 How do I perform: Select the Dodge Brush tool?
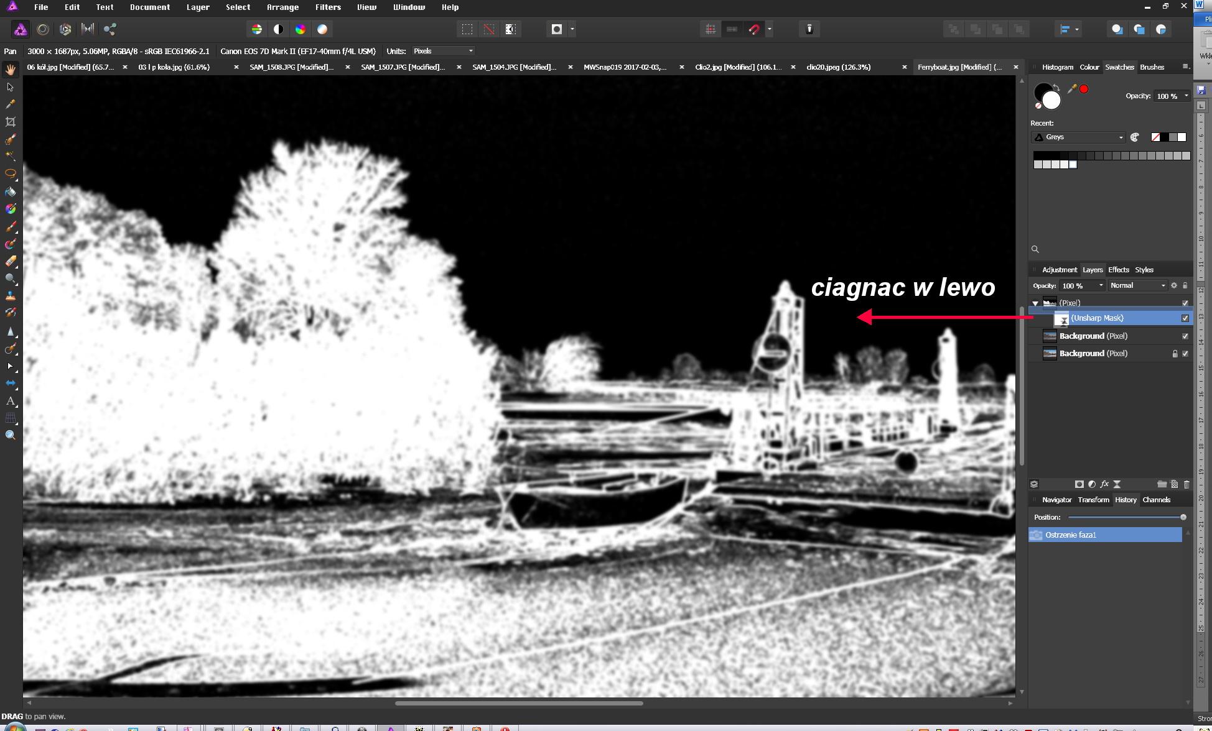pyautogui.click(x=10, y=278)
